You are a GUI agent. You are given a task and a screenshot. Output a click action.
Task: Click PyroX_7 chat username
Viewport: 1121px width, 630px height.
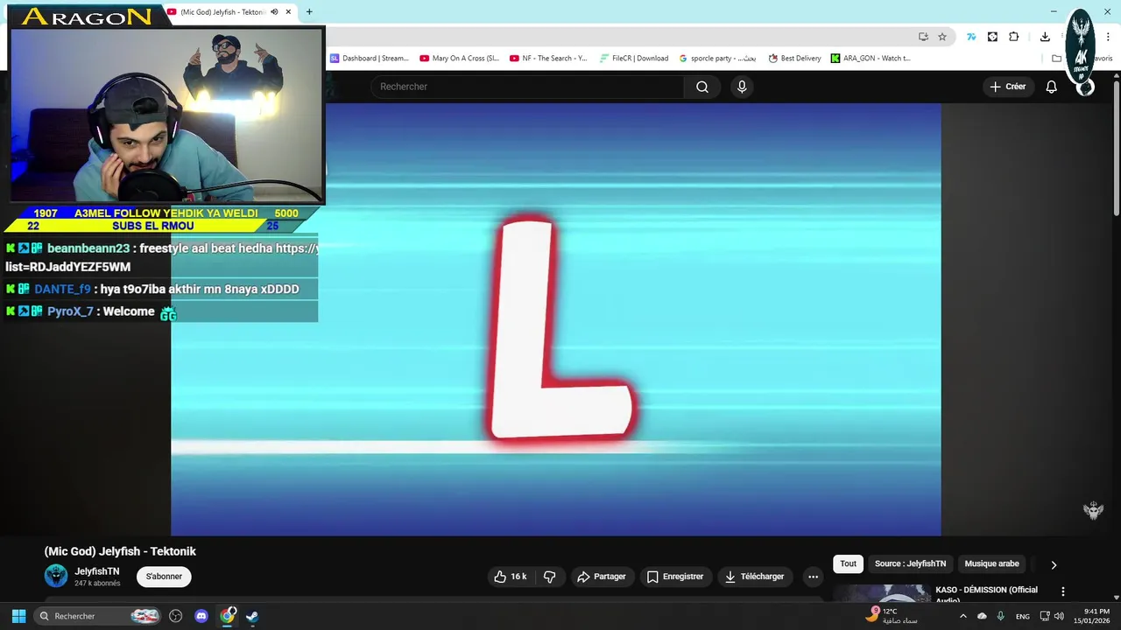coord(70,311)
